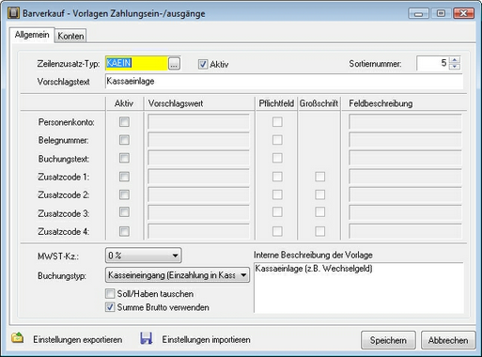The width and height of the screenshot is (482, 357).
Task: Click the Abbrechen button
Action: [x=448, y=340]
